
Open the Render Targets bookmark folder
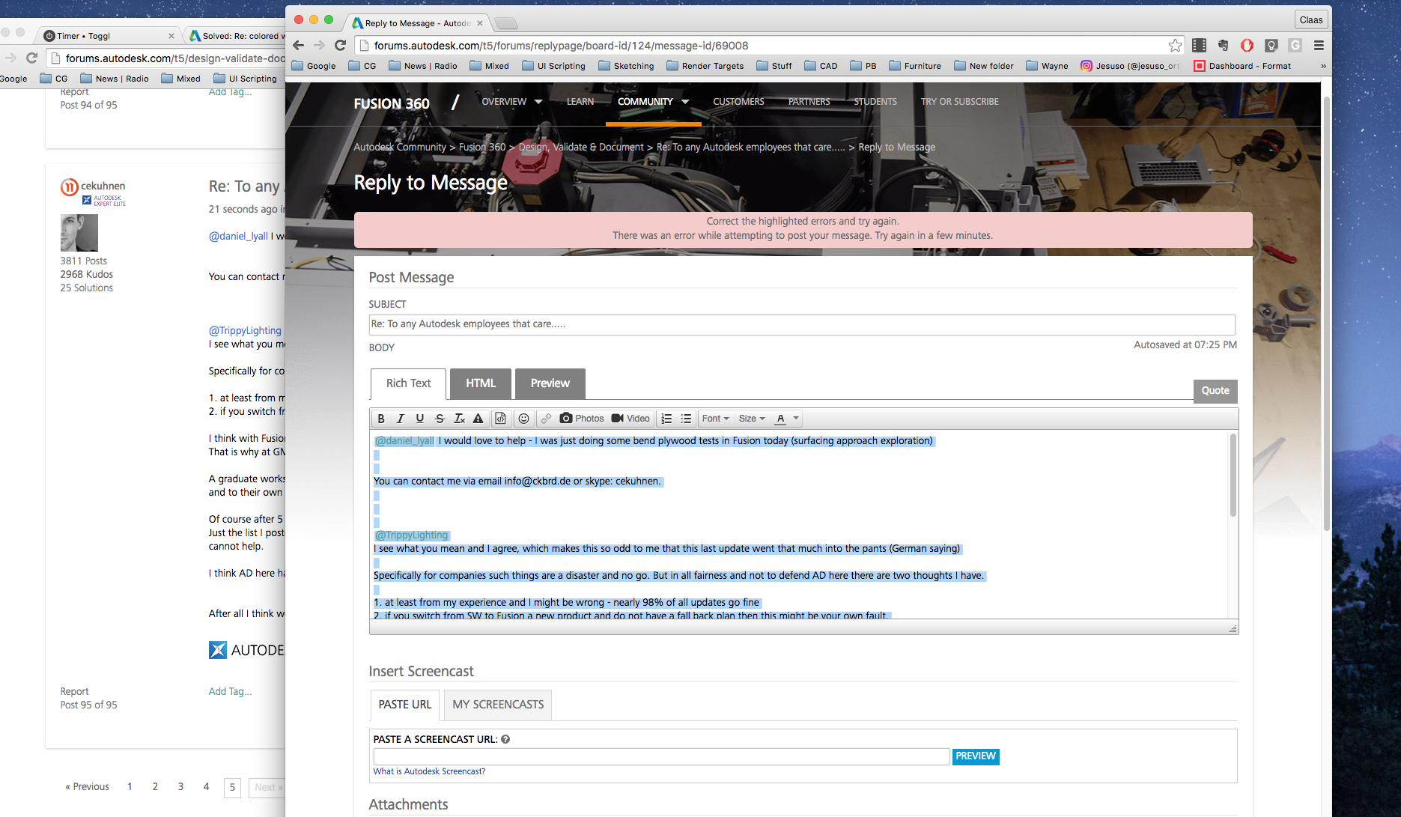705,66
